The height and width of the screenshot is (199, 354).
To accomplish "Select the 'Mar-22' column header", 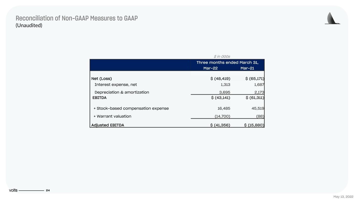I will (x=210, y=68).
